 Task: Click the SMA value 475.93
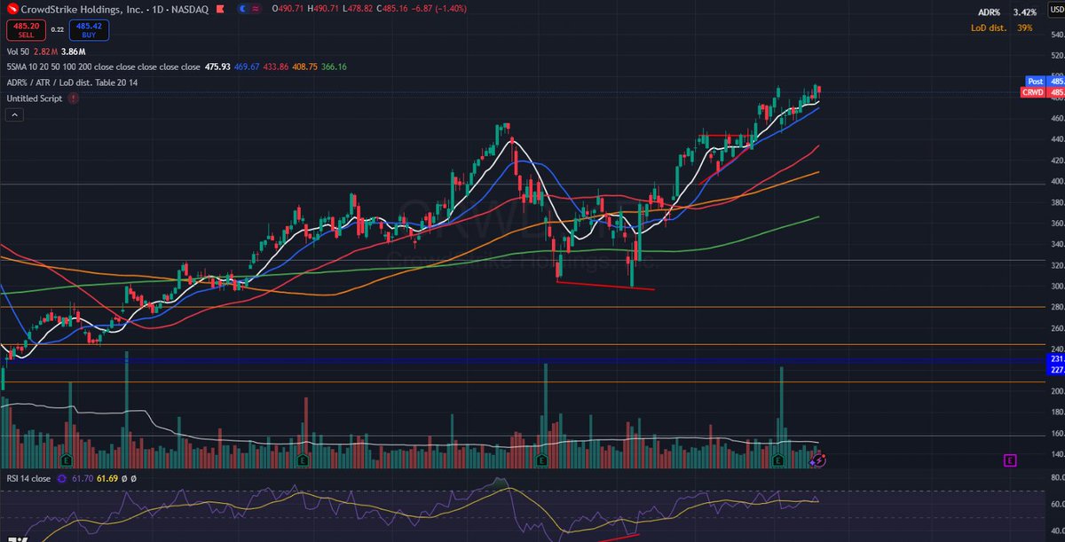(x=217, y=67)
